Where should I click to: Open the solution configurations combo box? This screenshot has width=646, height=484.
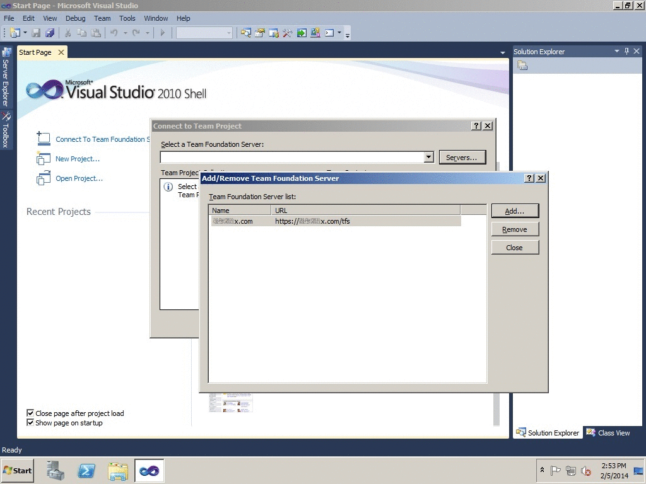click(x=204, y=33)
